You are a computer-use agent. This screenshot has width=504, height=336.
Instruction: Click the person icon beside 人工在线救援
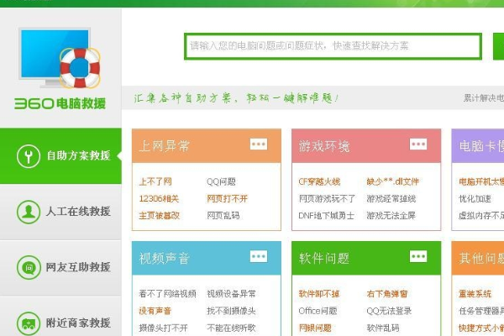click(29, 212)
